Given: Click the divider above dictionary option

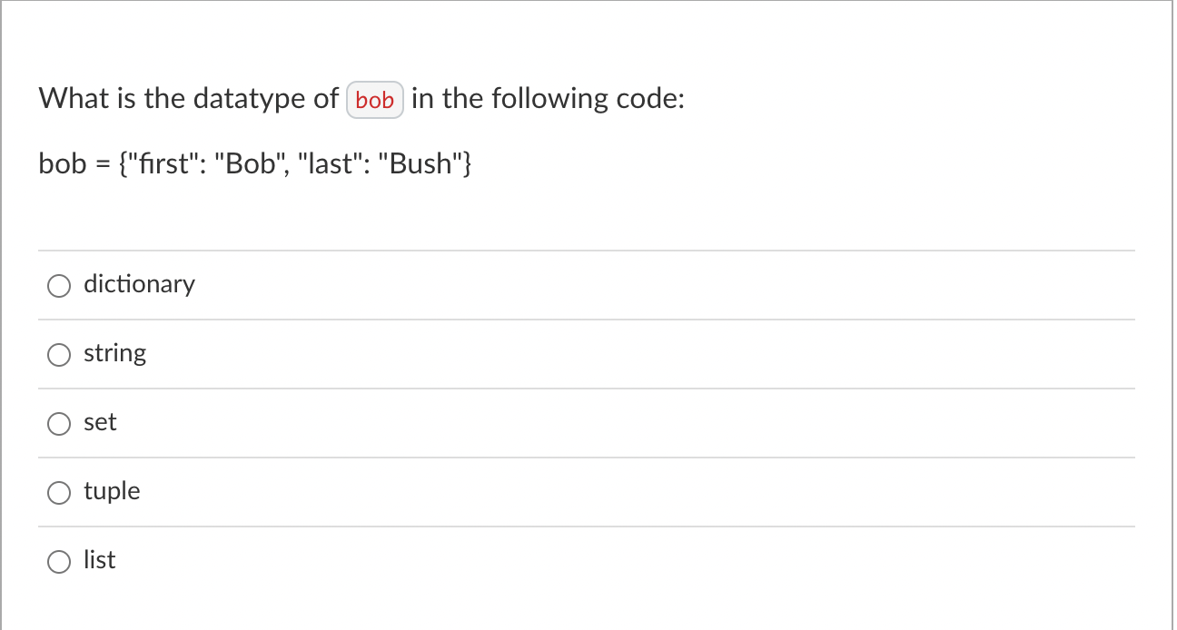Looking at the screenshot, I should 588,251.
